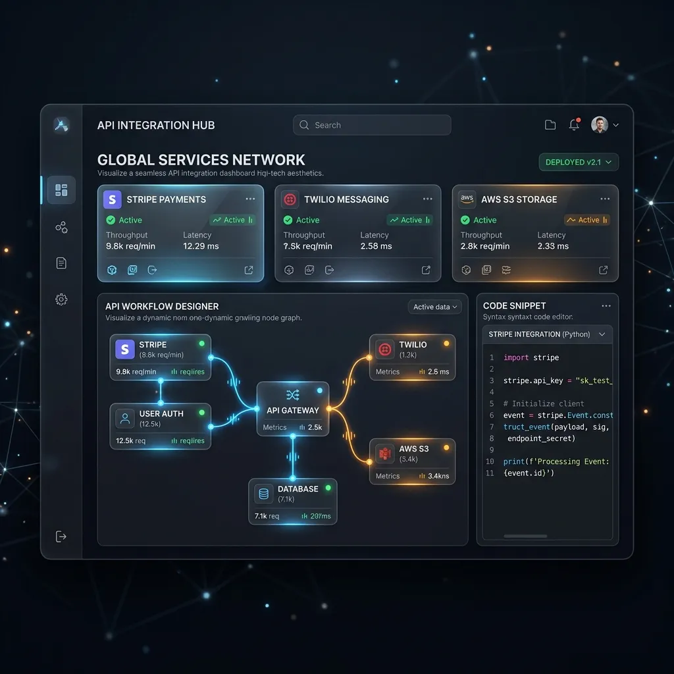Open notifications bell
The image size is (674, 674).
[574, 124]
